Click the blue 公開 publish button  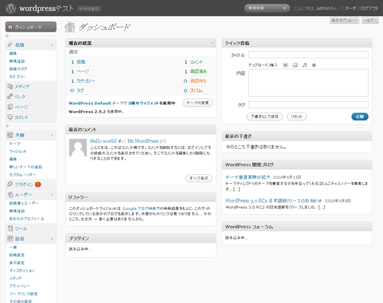click(x=360, y=116)
